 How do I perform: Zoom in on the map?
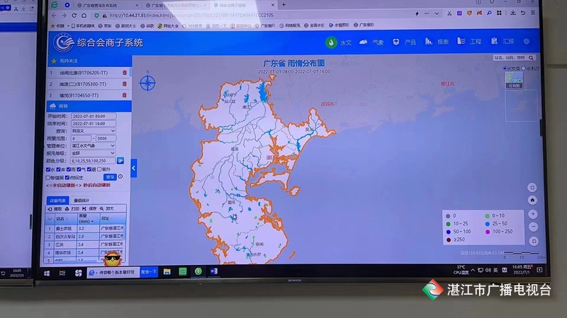[533, 213]
